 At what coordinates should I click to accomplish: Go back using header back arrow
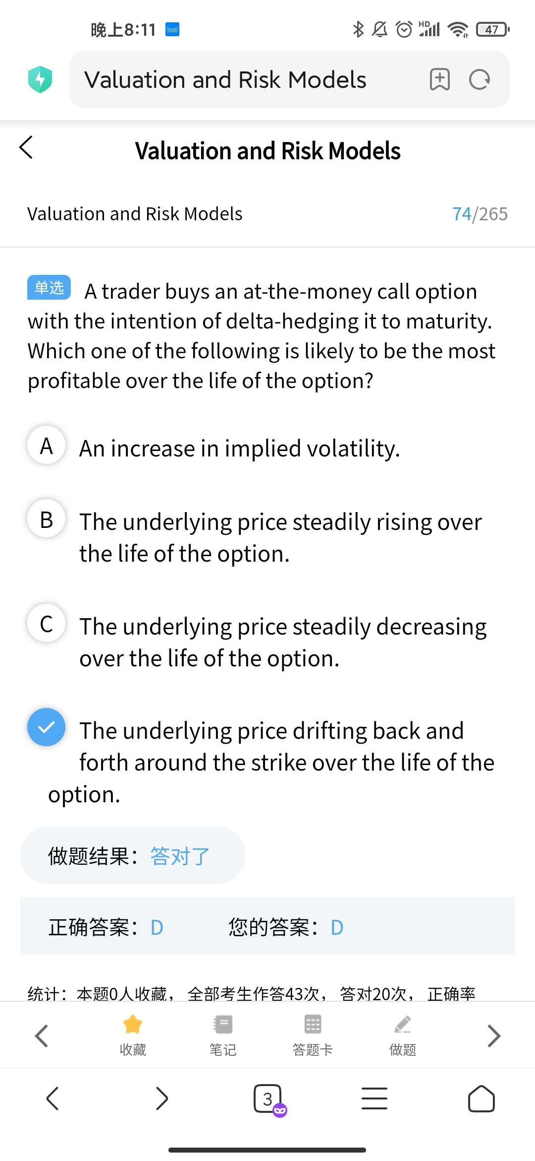coord(26,147)
